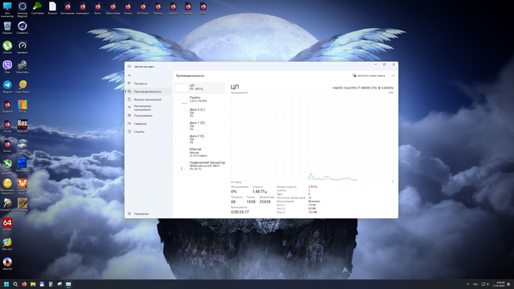Open the Автозагрузка приложений tab
The image size is (514, 289).
pos(149,108)
